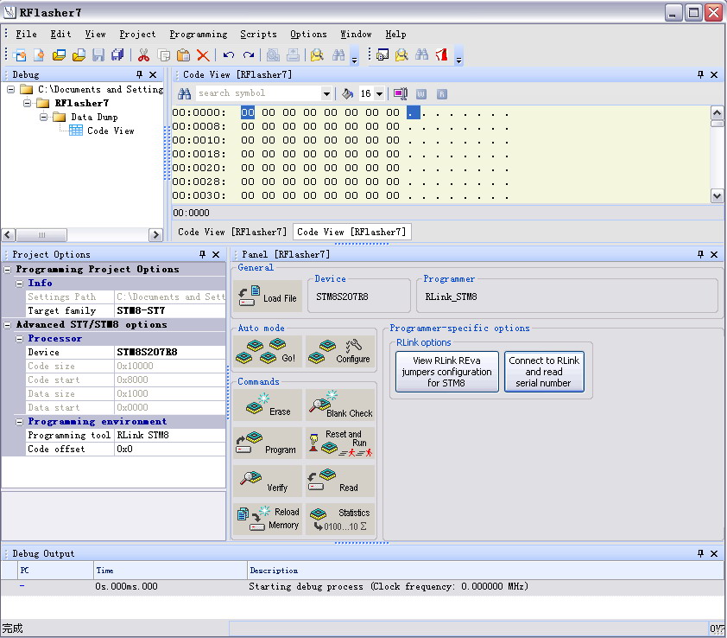The width and height of the screenshot is (727, 638).
Task: Open the File menu
Action: pyautogui.click(x=26, y=34)
